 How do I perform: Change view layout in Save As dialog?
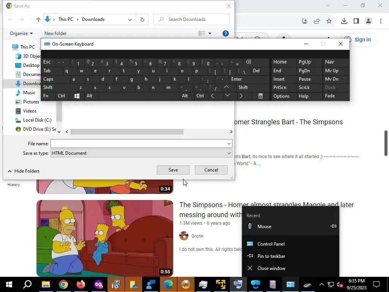point(202,33)
